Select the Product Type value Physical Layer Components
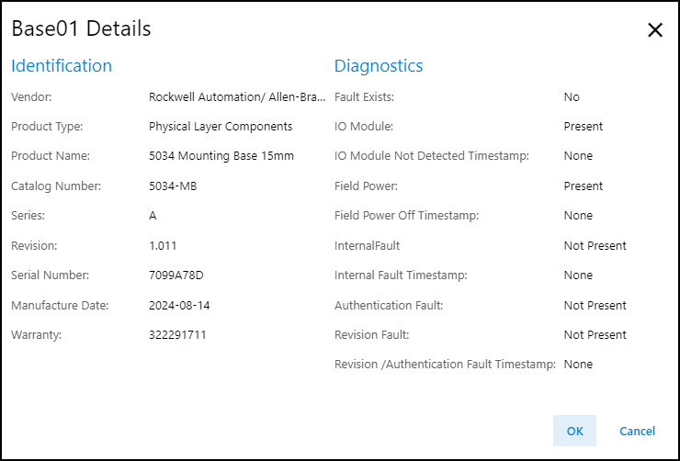Screen dimensions: 680x461 point(221,127)
